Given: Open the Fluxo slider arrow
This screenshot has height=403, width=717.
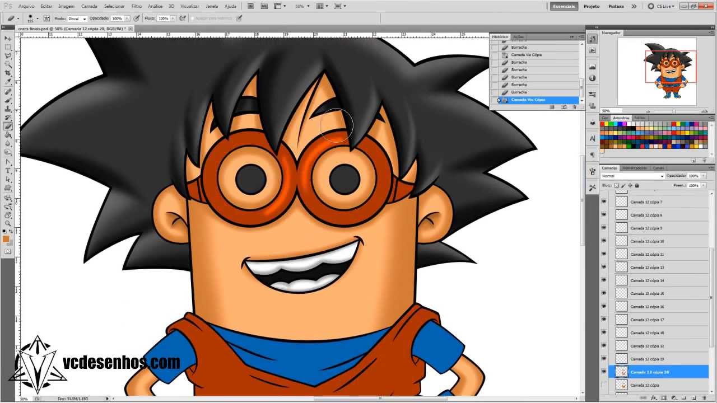Looking at the screenshot, I should pyautogui.click(x=173, y=18).
